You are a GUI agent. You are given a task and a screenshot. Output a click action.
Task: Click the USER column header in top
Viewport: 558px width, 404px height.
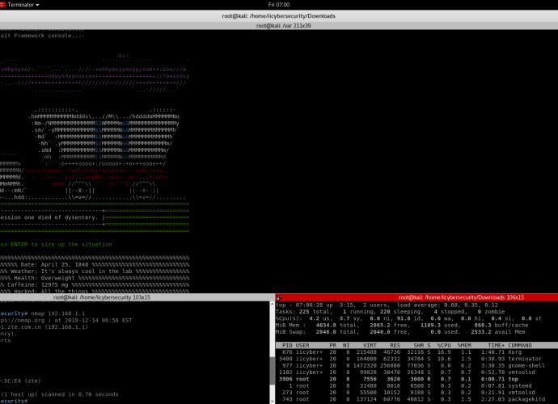point(302,345)
